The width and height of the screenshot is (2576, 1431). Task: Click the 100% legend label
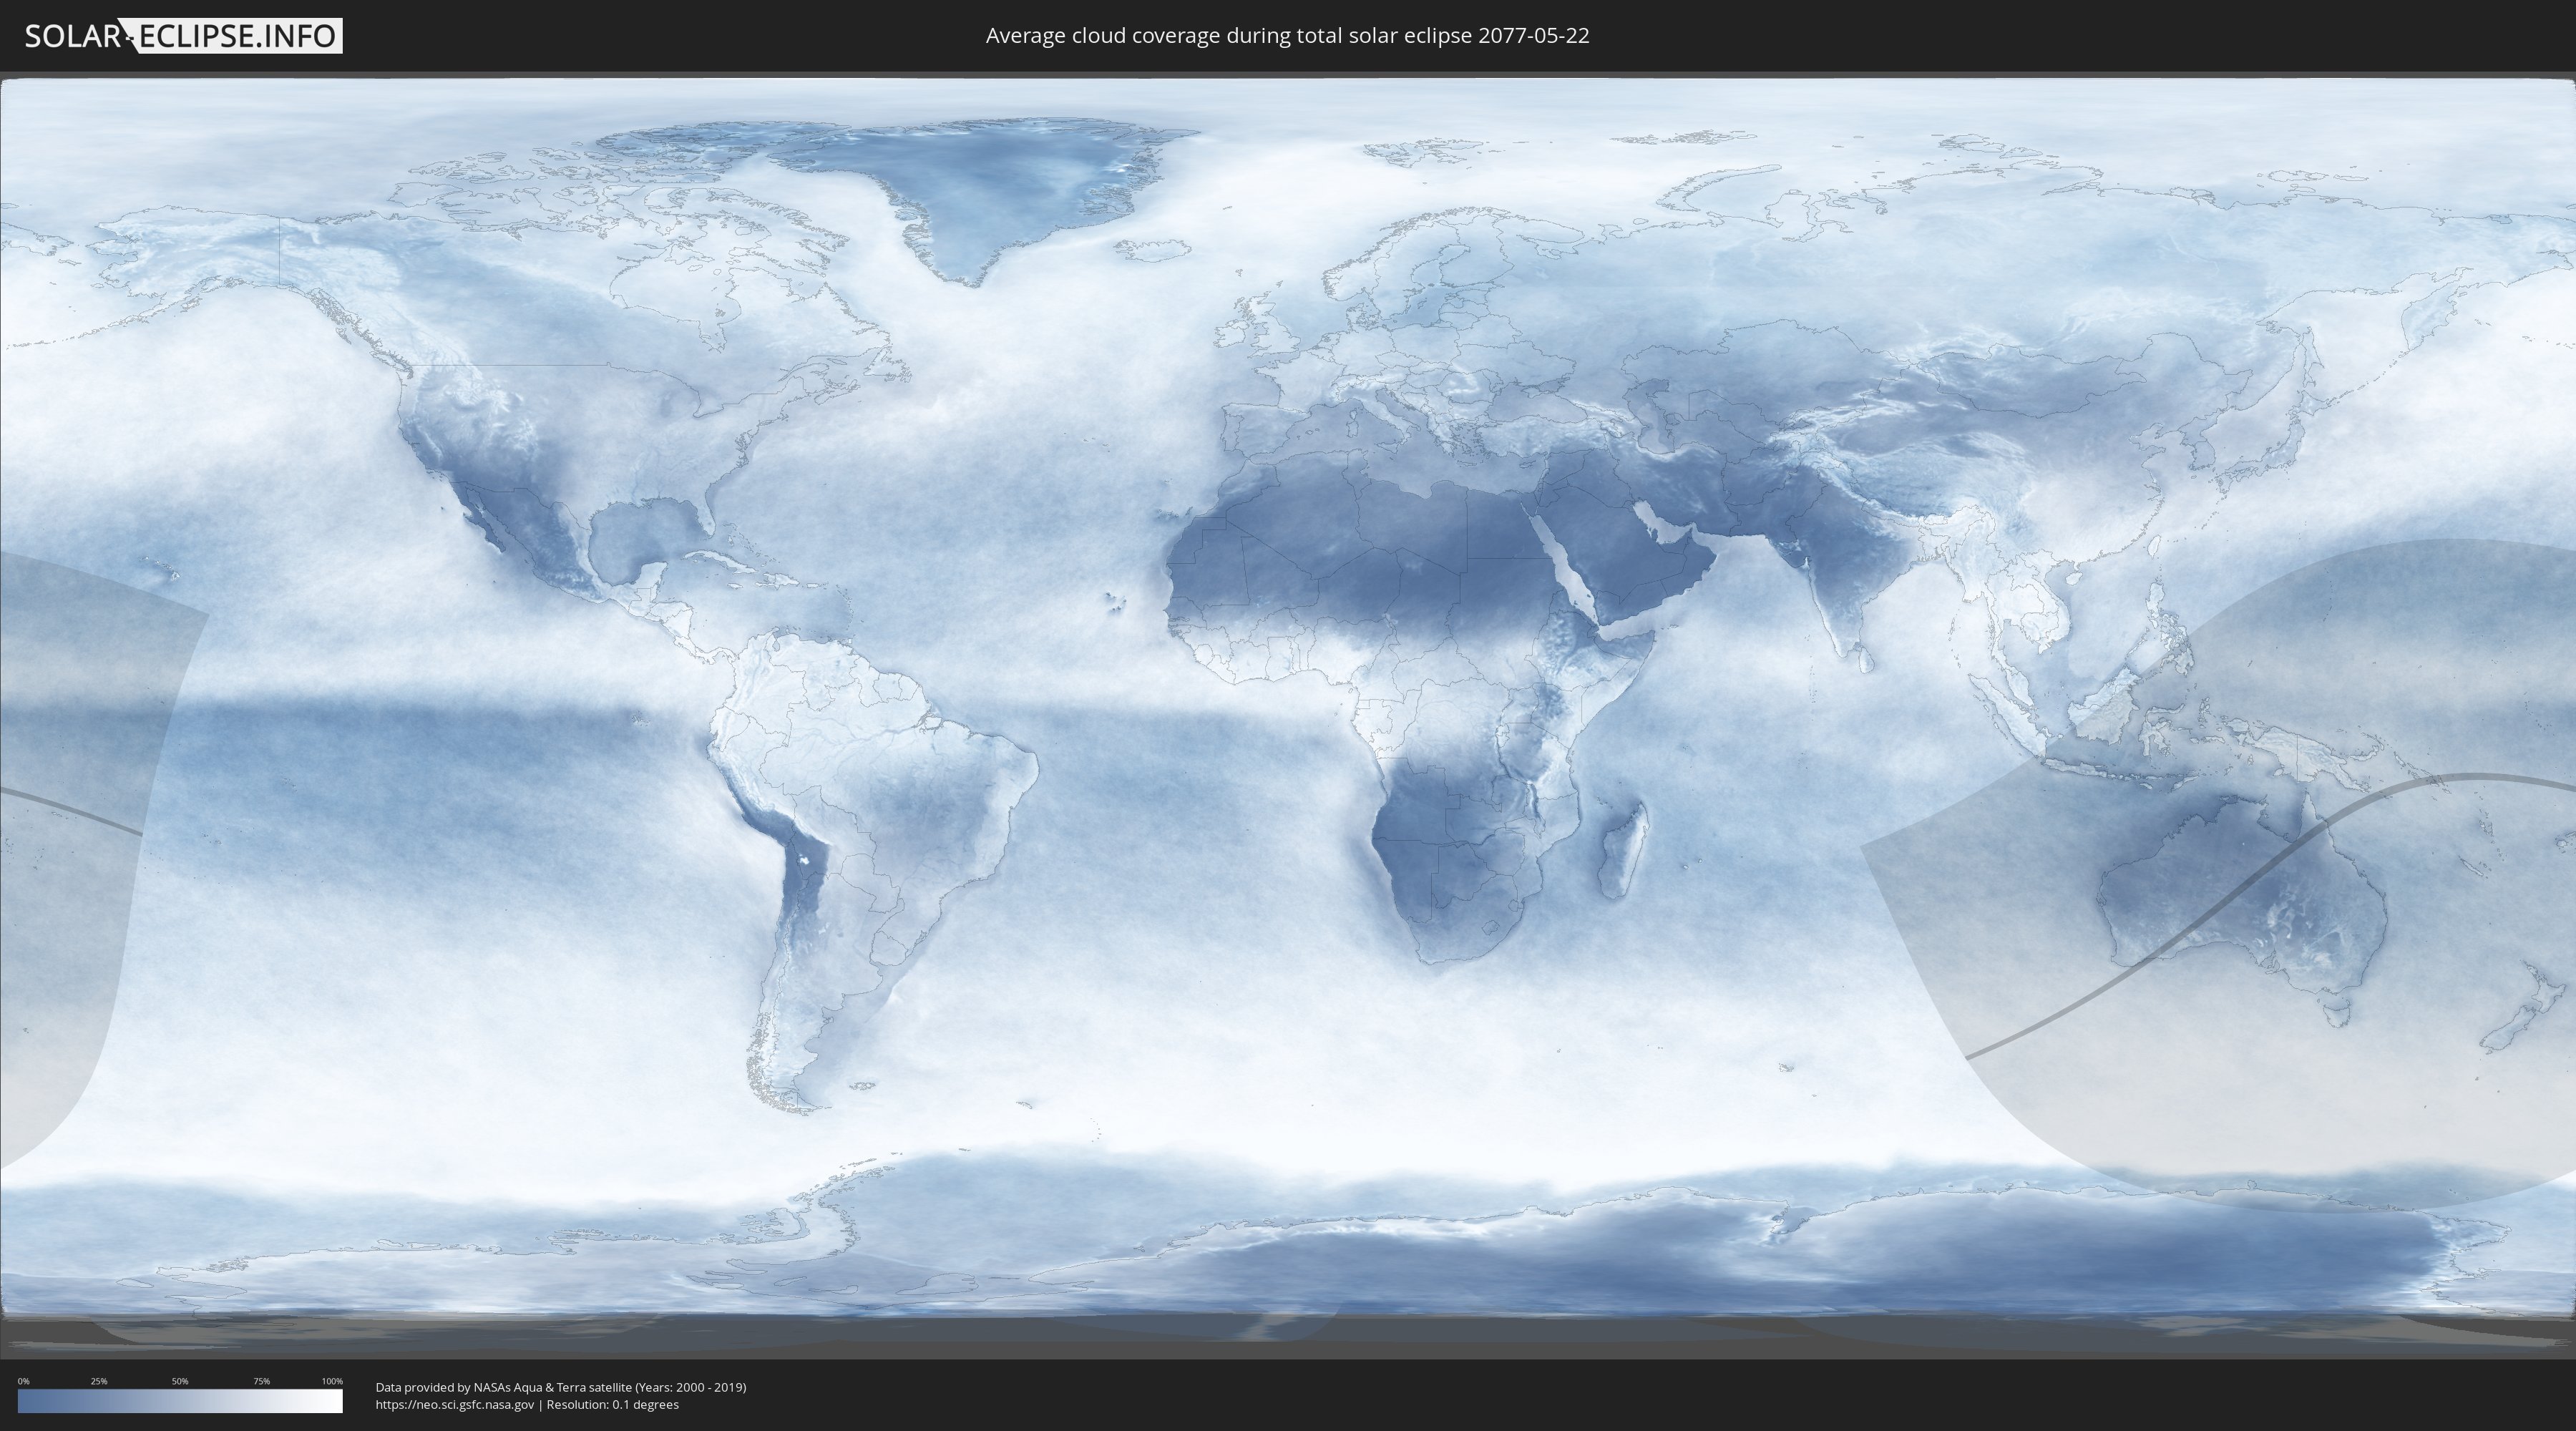click(x=332, y=1381)
